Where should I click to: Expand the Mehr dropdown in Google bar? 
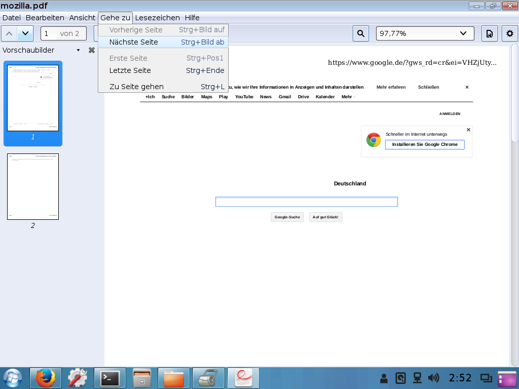[x=348, y=97]
